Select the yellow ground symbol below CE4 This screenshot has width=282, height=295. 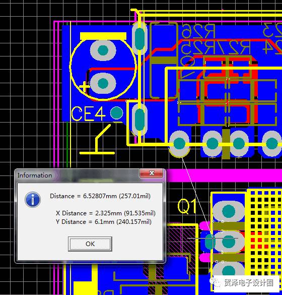pos(97,139)
